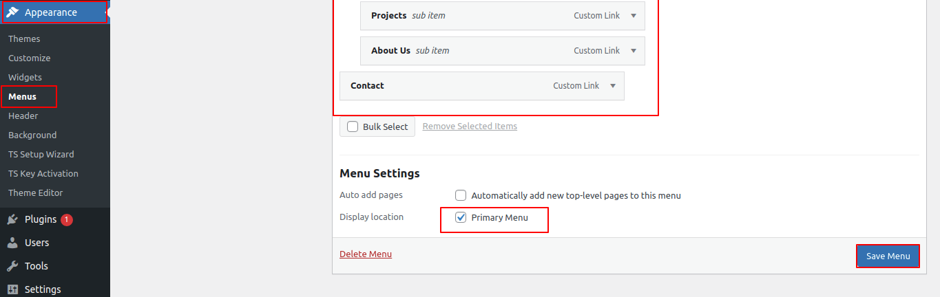Open the Widgets submenu page
Viewport: 940px width, 297px height.
tap(25, 78)
